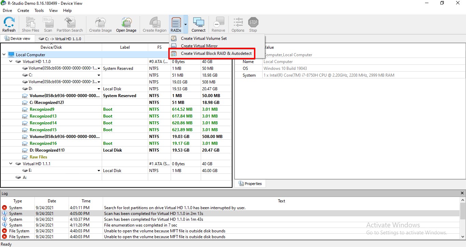Collapse the Local Computer node
The height and width of the screenshot is (247, 466).
tap(4, 55)
